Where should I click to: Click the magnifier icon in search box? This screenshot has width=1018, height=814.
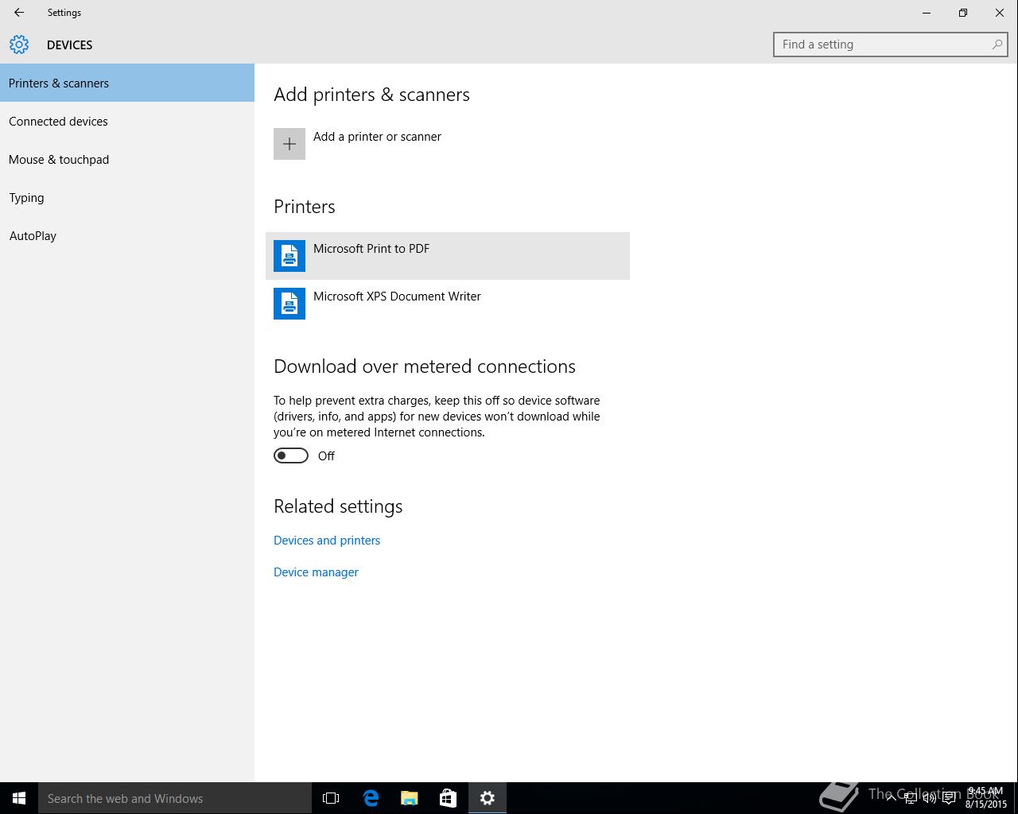(997, 45)
